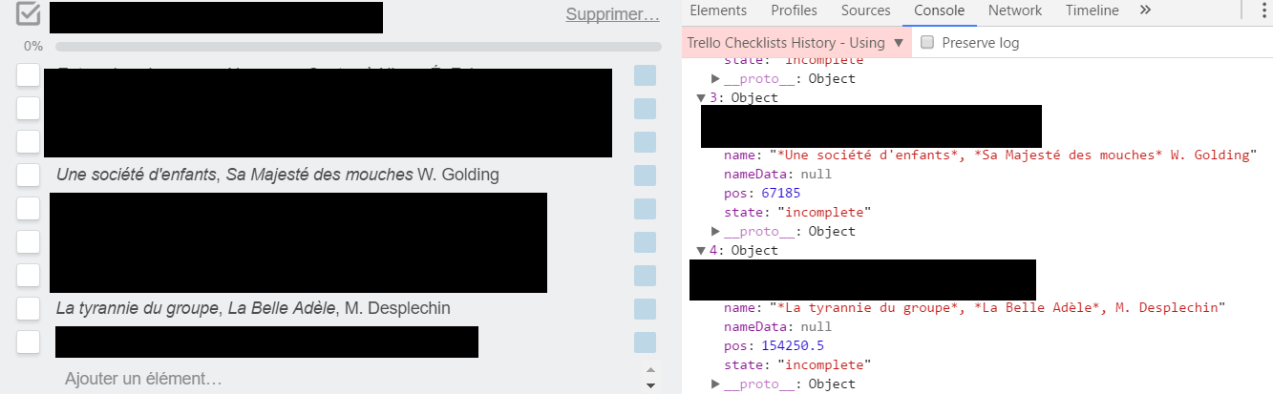Click the checklist progress bar at 0%
This screenshot has width=1273, height=394.
[358, 46]
